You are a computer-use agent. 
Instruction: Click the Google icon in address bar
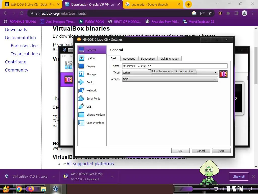click(x=194, y=13)
